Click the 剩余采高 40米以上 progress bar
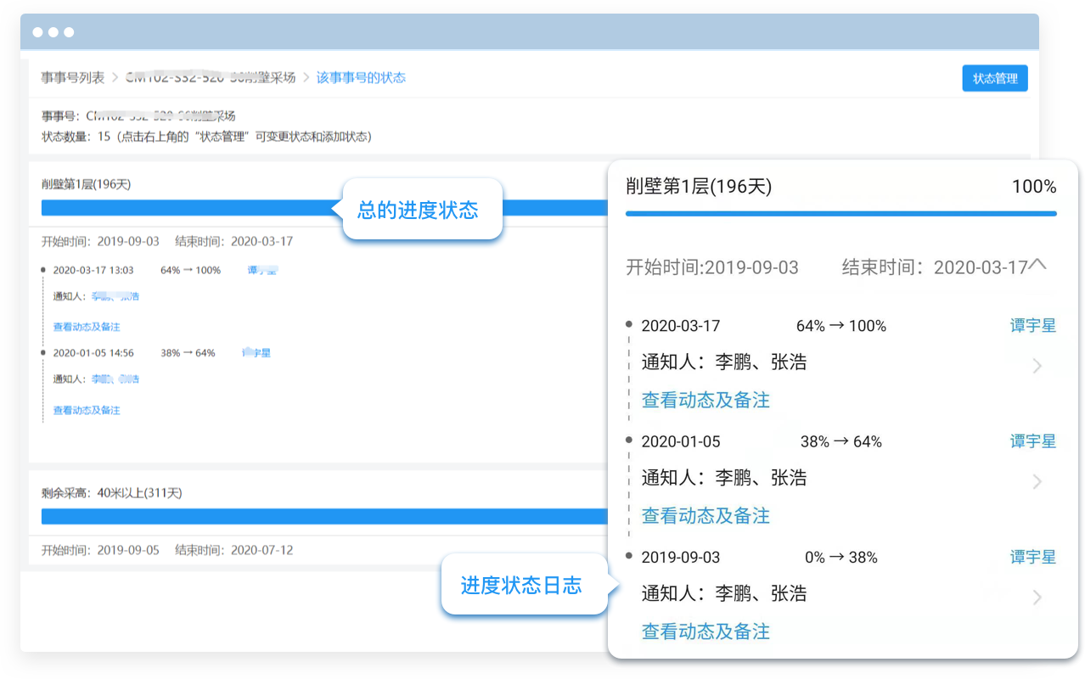Image resolution: width=1085 pixels, height=679 pixels. [x=324, y=516]
